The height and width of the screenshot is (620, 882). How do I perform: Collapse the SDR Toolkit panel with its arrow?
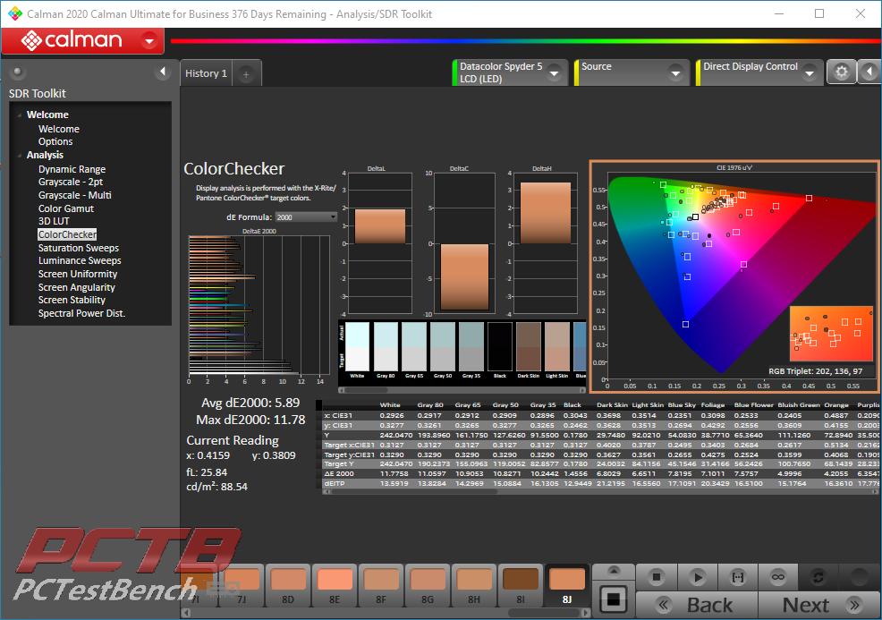163,72
